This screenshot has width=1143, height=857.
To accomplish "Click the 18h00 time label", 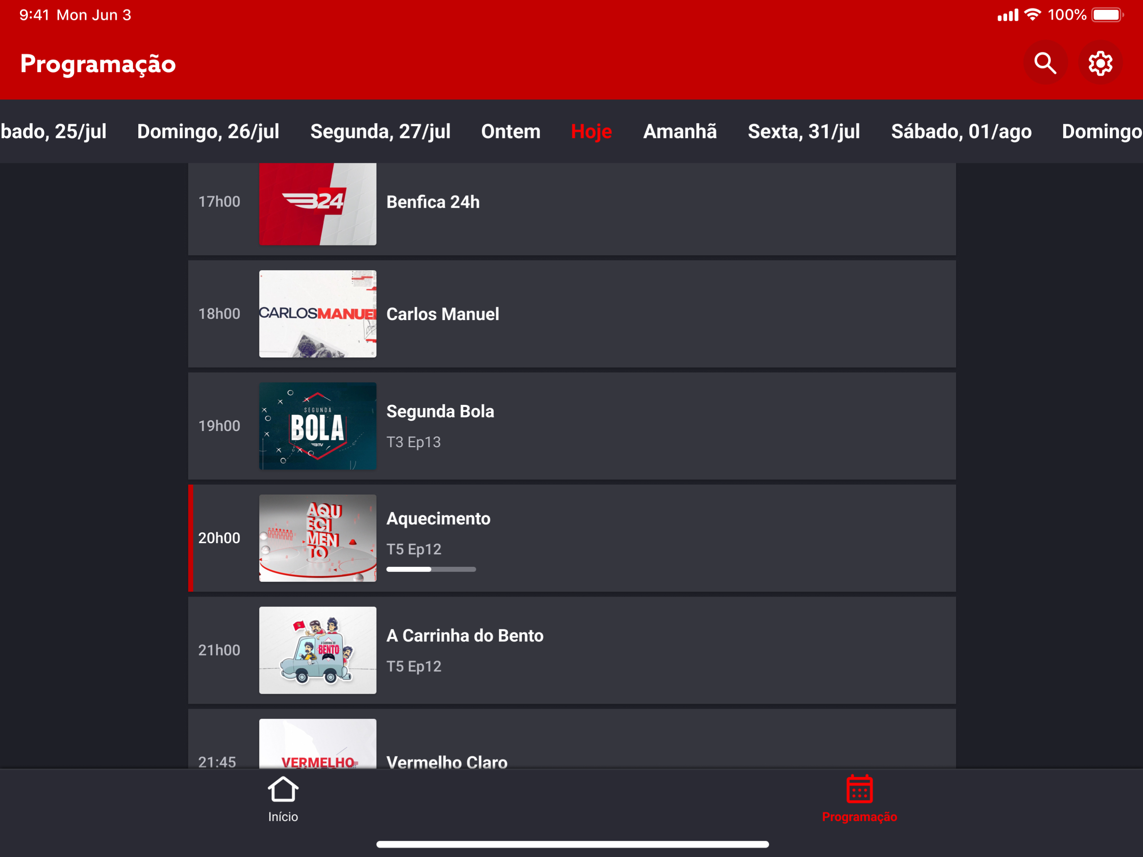I will [x=219, y=313].
